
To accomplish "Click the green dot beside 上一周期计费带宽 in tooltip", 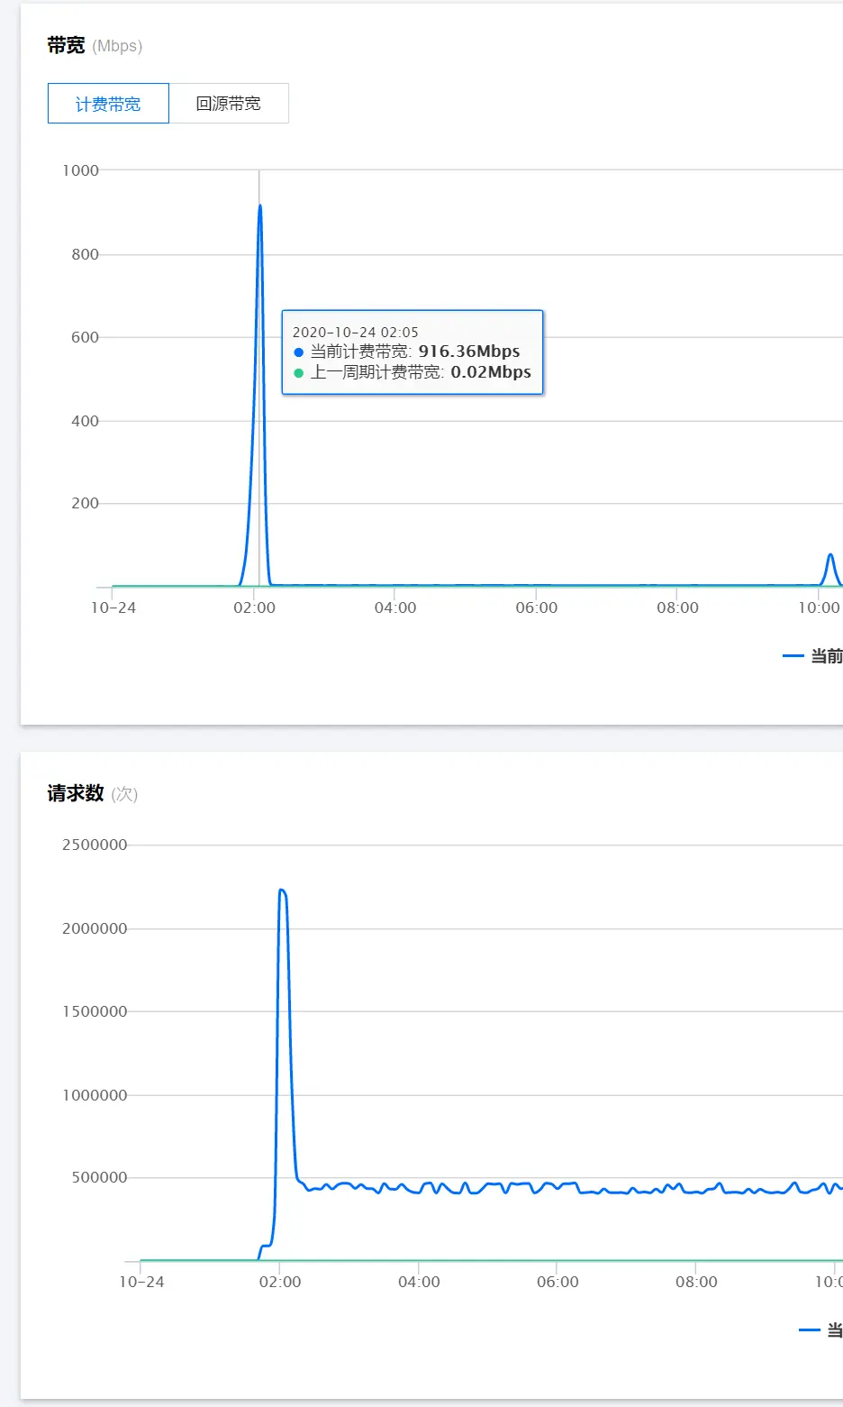I will coord(299,373).
